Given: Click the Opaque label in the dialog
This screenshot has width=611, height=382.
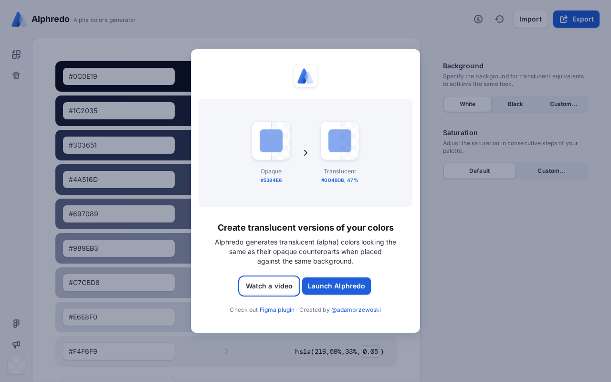Looking at the screenshot, I should tap(271, 171).
